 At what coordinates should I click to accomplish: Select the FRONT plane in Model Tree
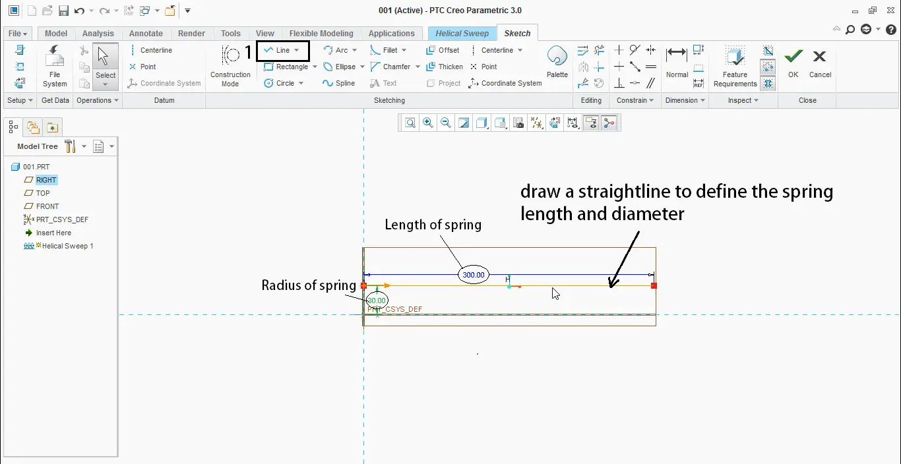click(47, 206)
